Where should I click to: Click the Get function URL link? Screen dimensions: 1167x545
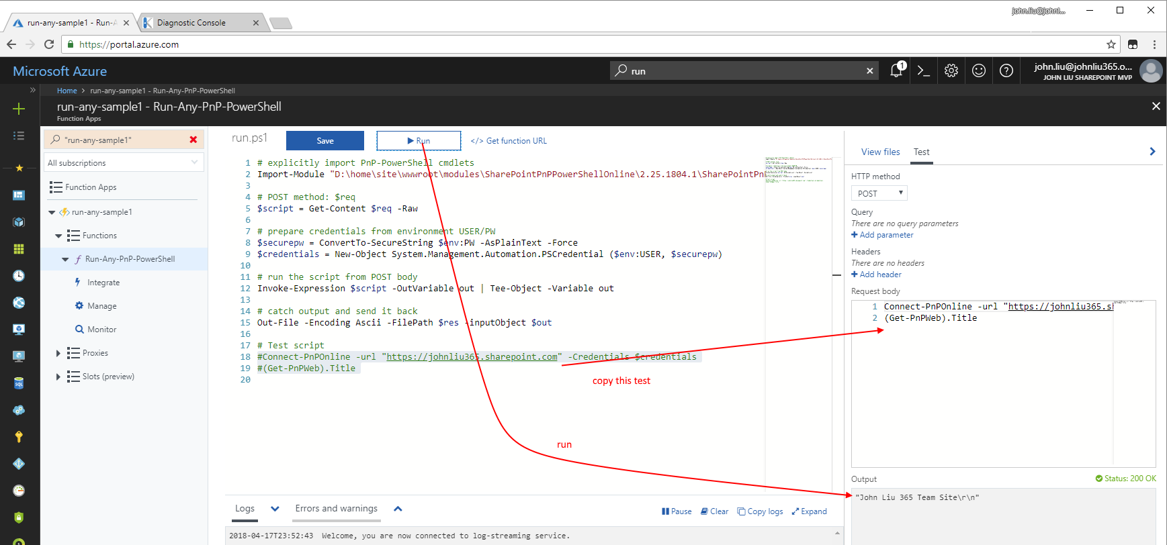[509, 141]
